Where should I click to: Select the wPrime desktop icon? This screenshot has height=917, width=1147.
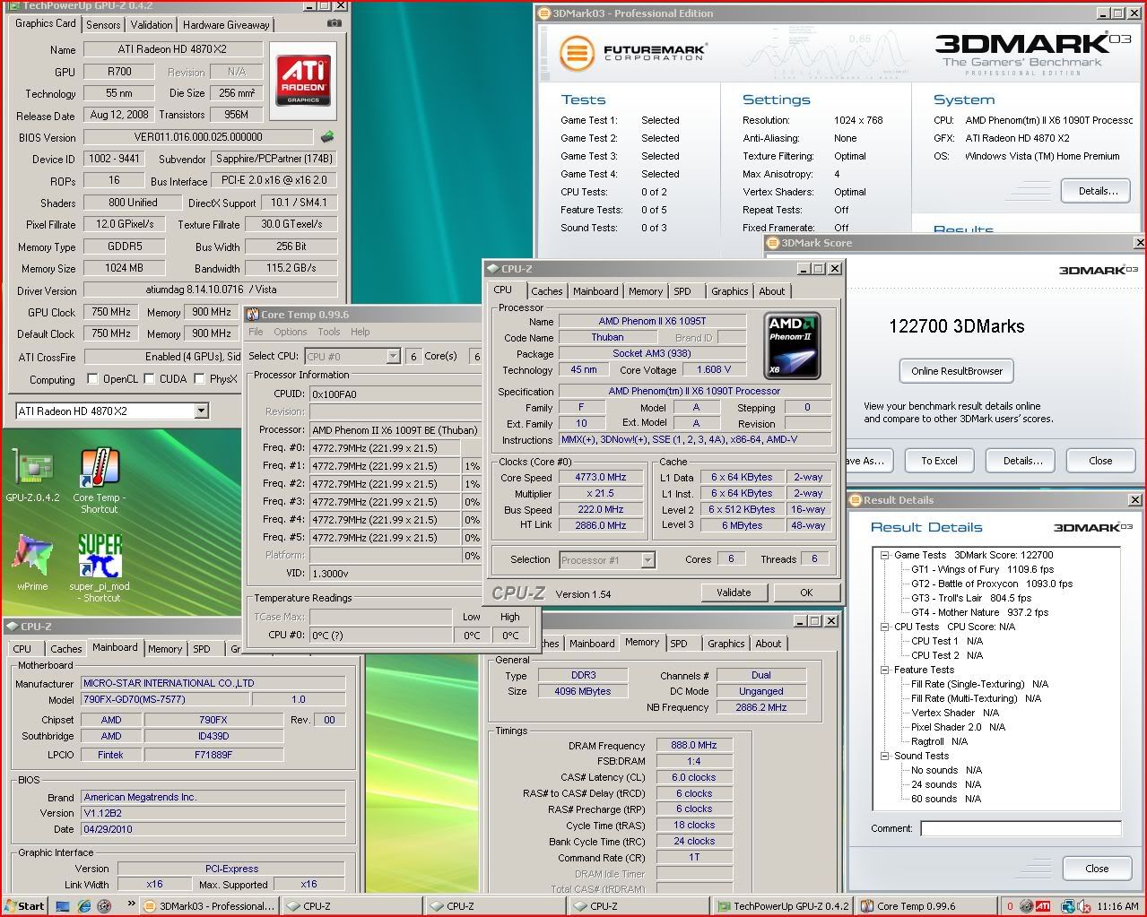(31, 556)
